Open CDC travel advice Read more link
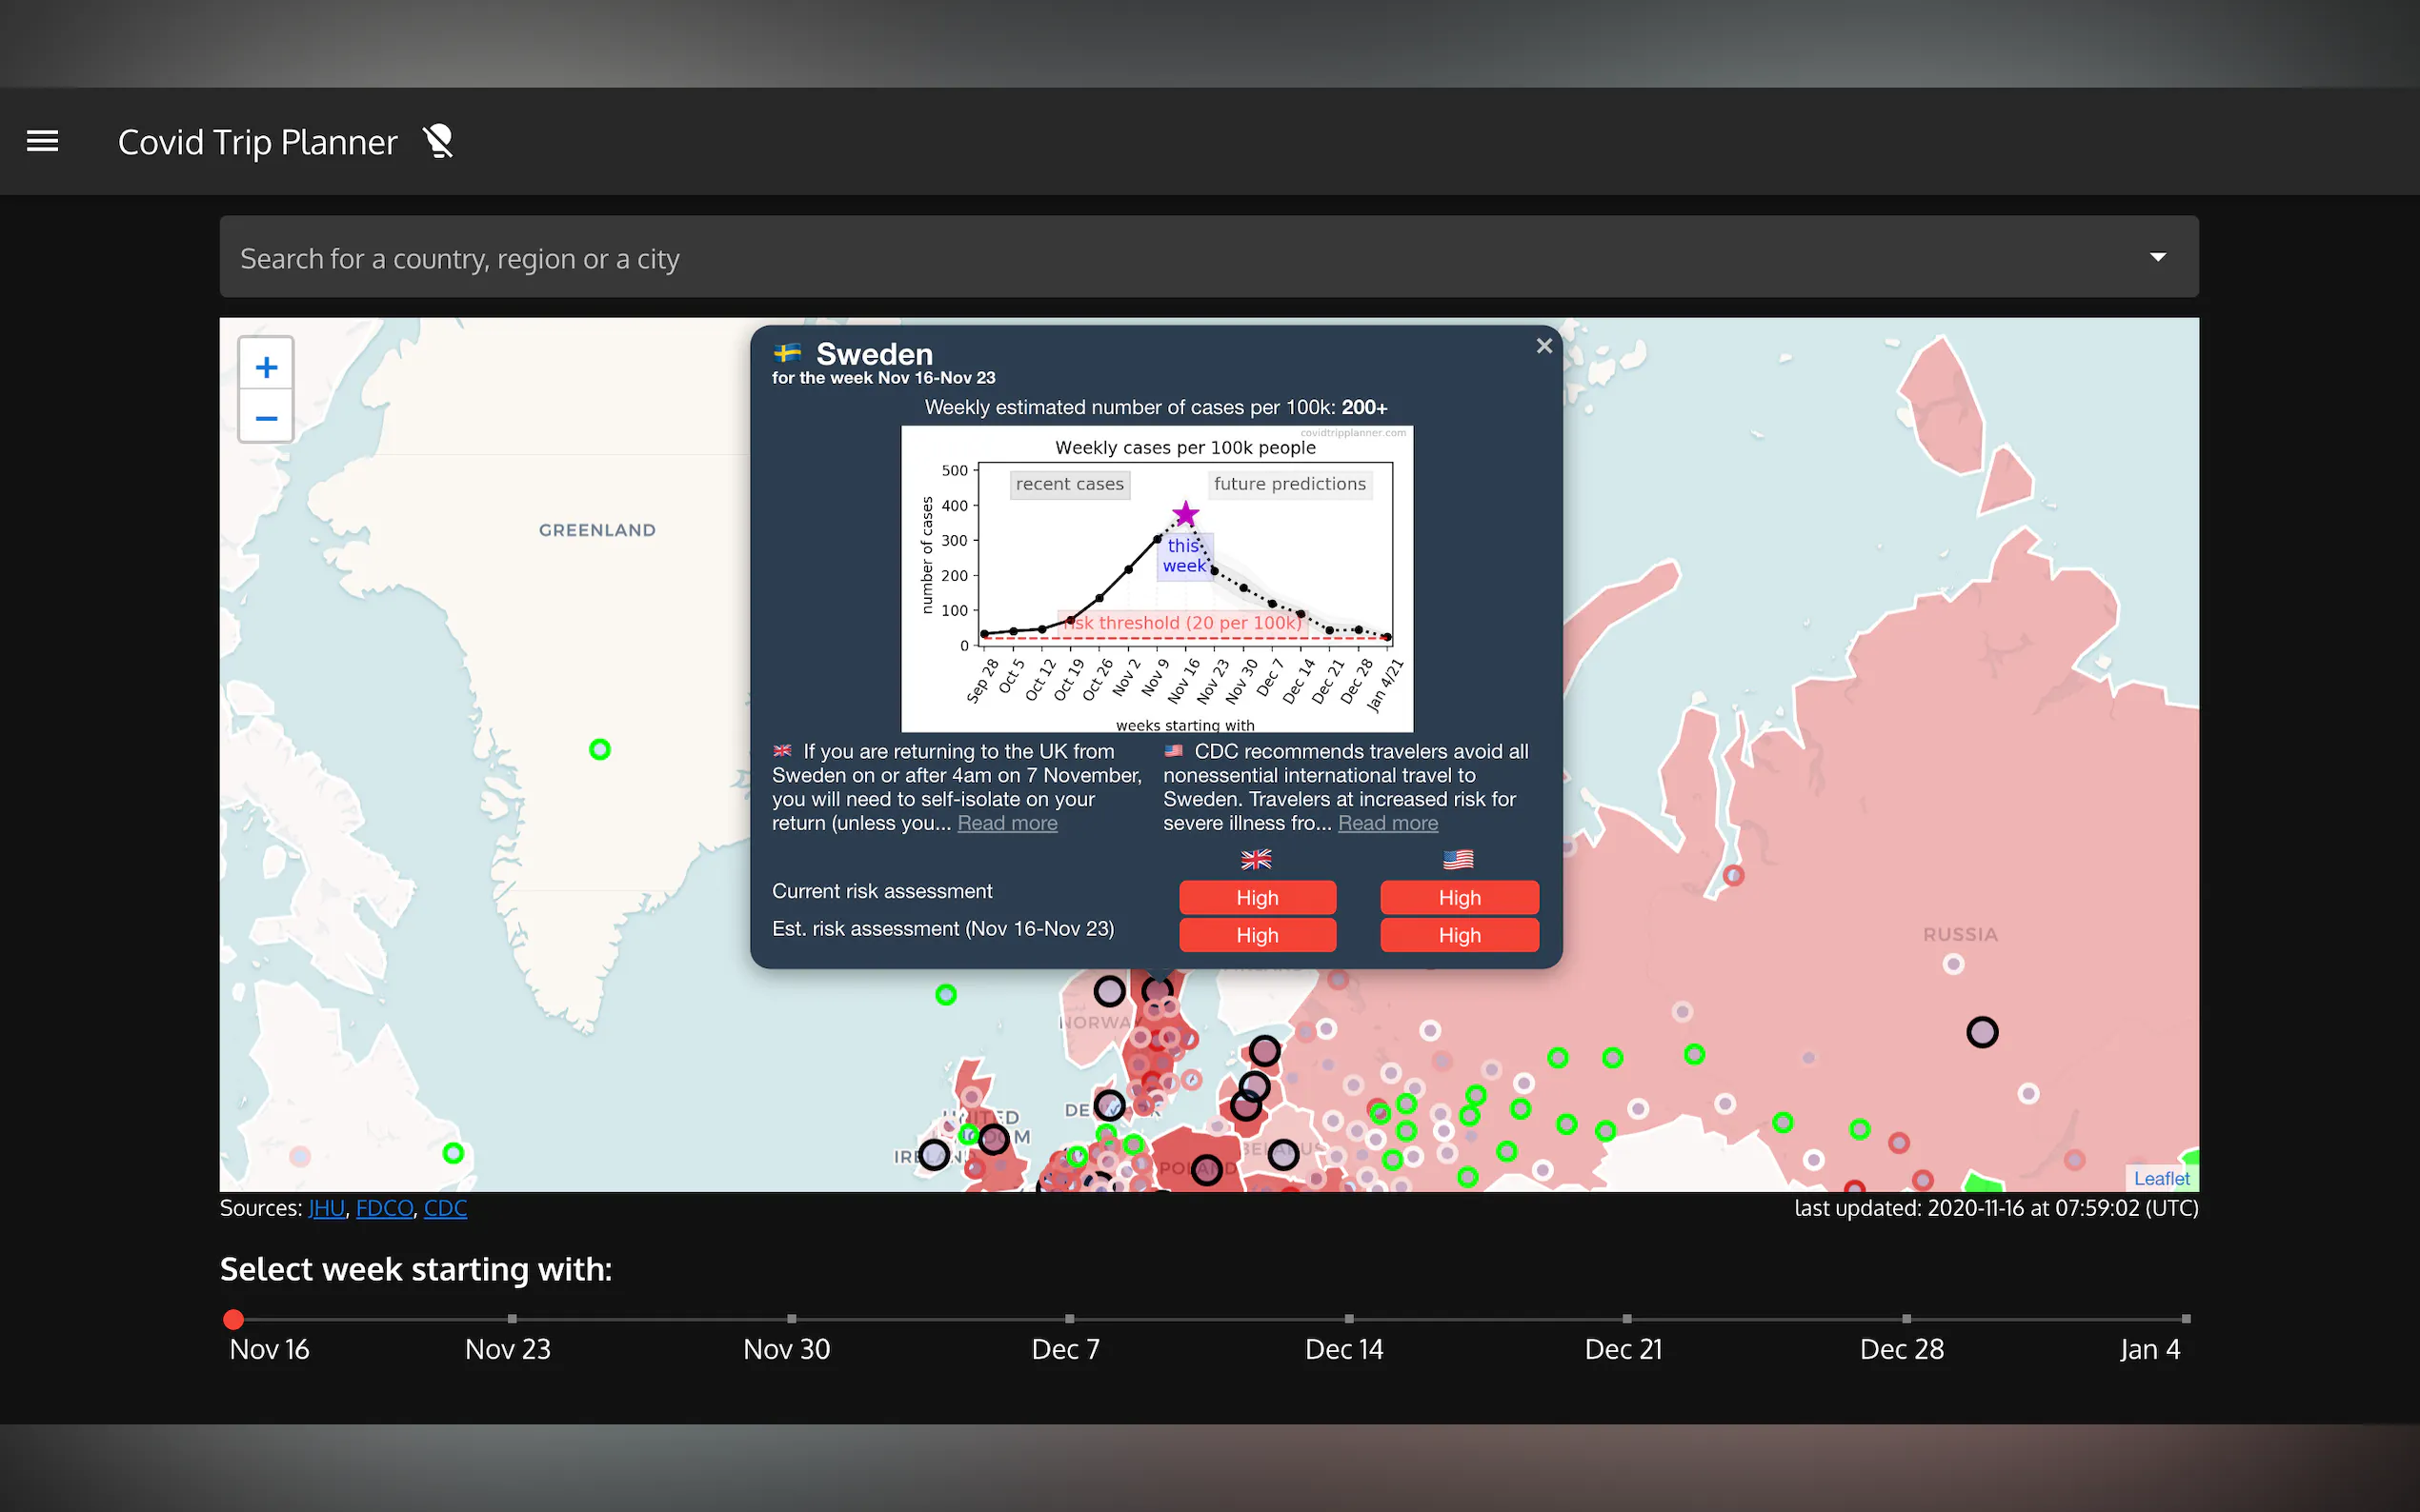Screen dimensions: 2420x1512 click(x=1387, y=823)
